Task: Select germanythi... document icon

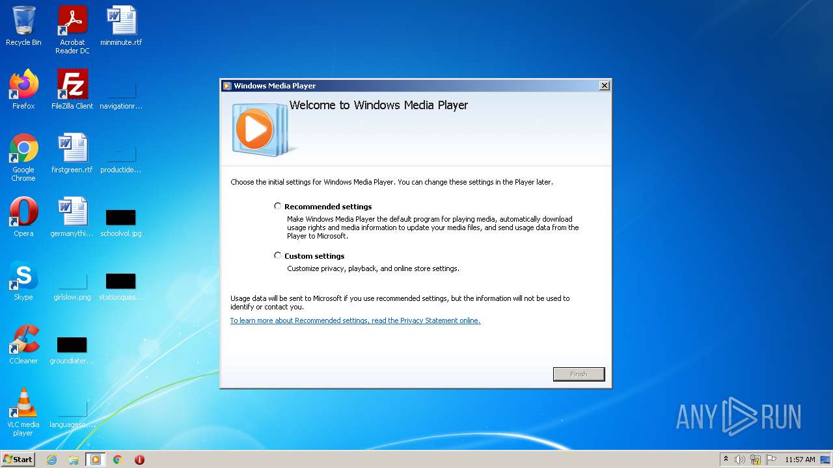Action: point(72,216)
